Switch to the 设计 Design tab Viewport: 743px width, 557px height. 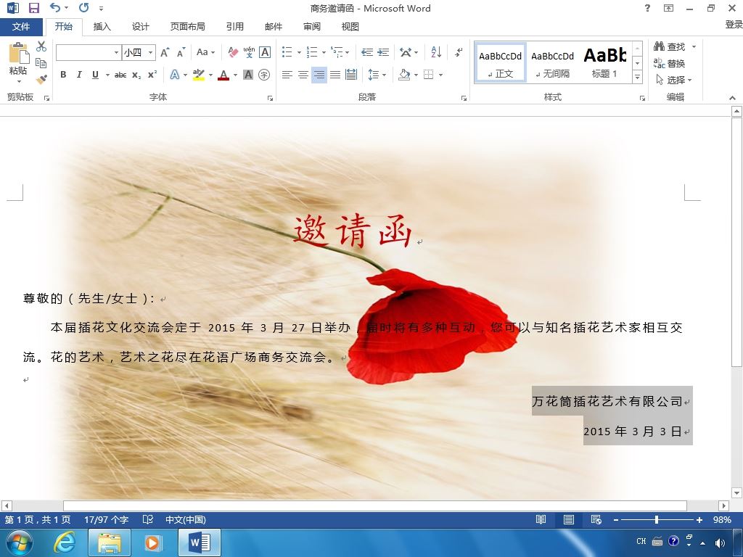pyautogui.click(x=140, y=27)
